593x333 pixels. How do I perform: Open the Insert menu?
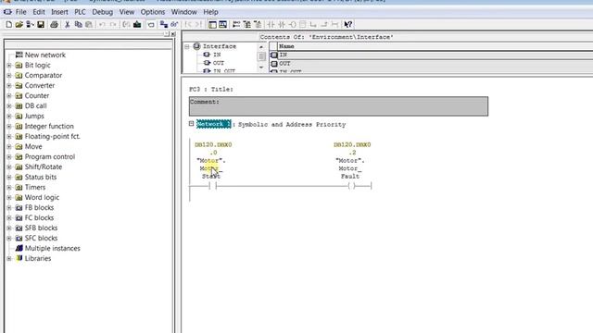(59, 12)
